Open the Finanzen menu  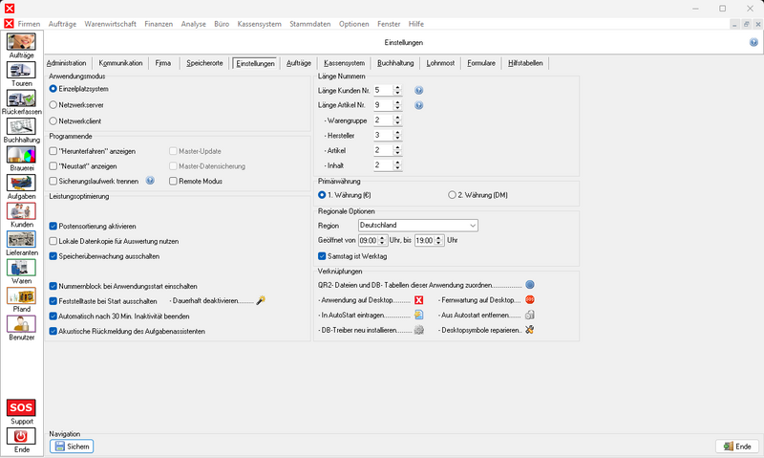pos(159,24)
